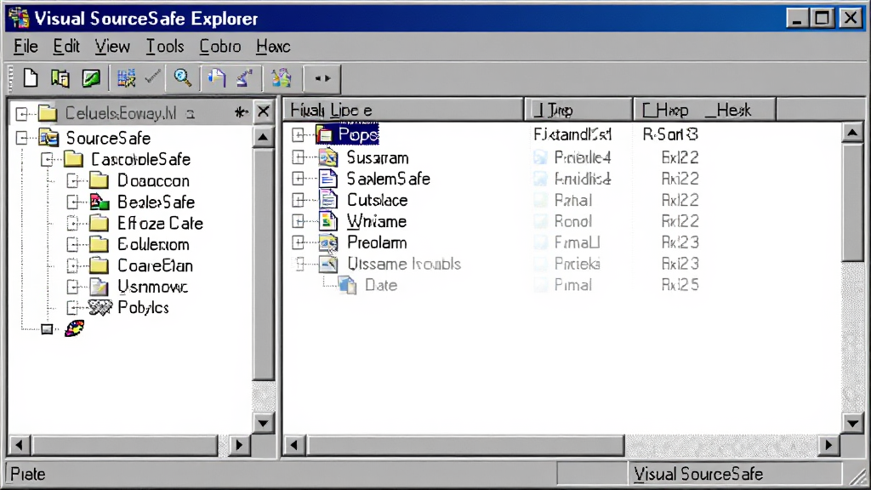The image size is (871, 490).
Task: Expand the Pops item in file list
Action: (x=299, y=134)
